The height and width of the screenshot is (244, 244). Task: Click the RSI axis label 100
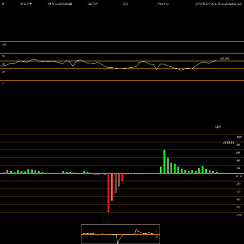pyautogui.click(x=4, y=44)
